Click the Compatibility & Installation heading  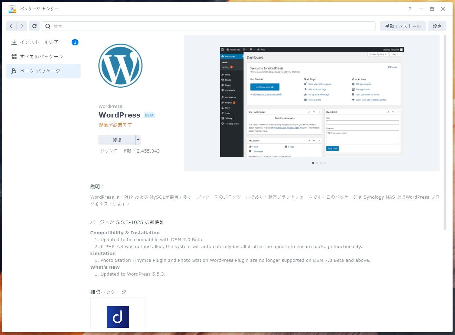click(x=125, y=233)
